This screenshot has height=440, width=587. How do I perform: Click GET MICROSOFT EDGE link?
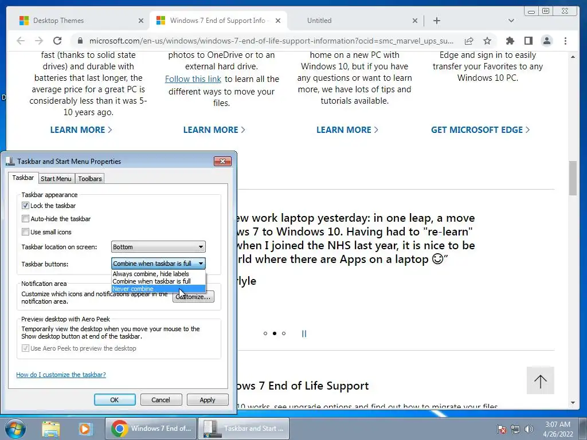coord(480,130)
